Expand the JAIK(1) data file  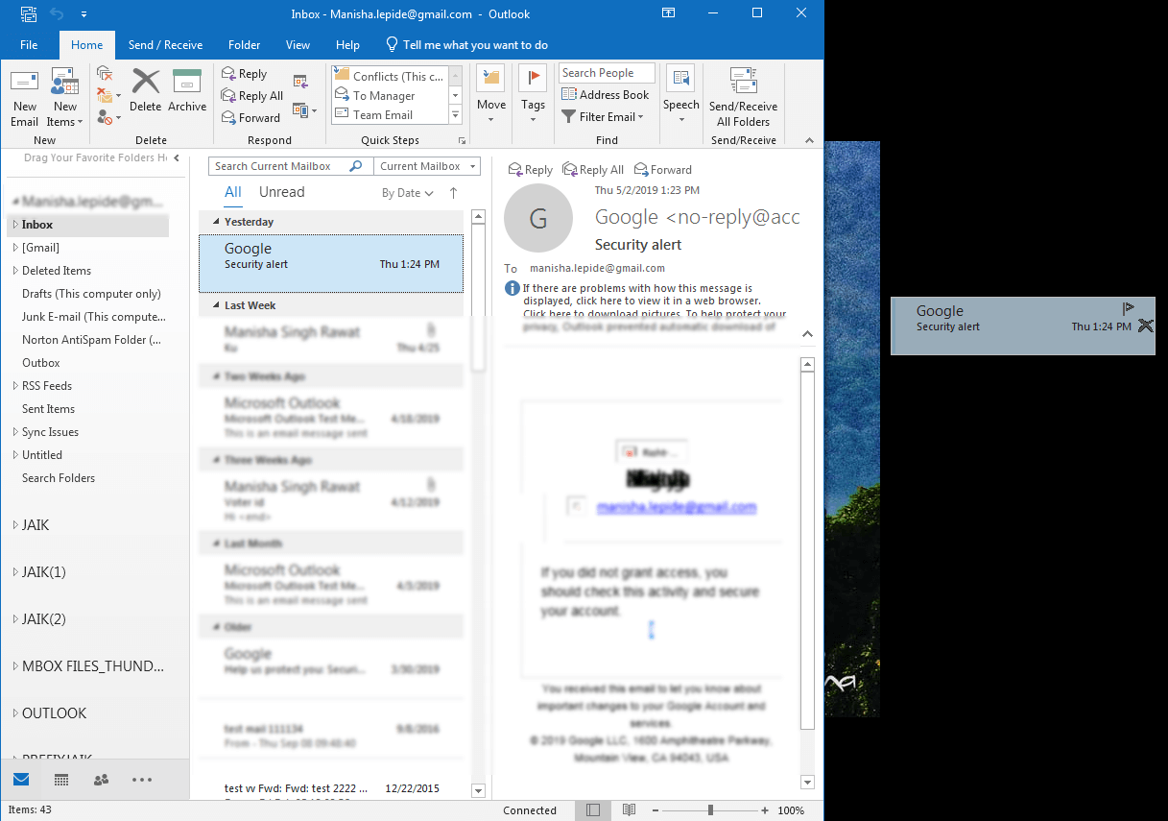tap(15, 572)
